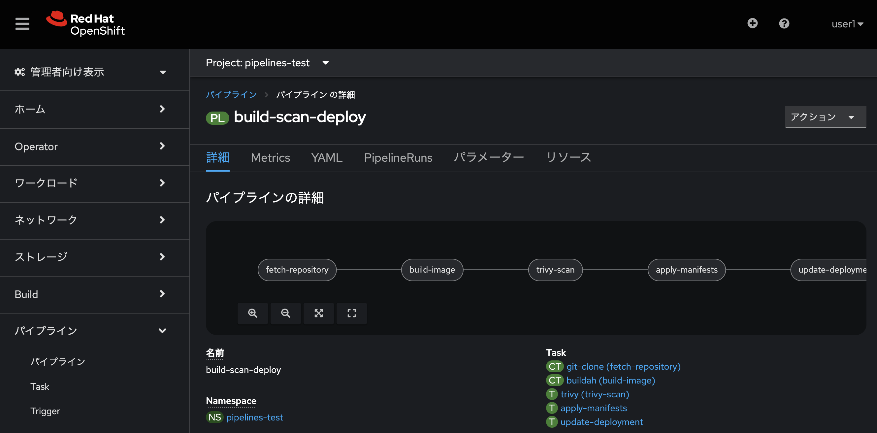This screenshot has width=877, height=433.
Task: Open the pipelines-test namespace link
Action: click(255, 417)
